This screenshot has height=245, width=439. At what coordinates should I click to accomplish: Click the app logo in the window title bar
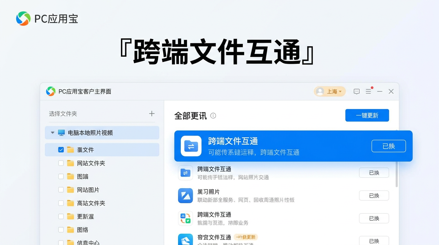51,91
